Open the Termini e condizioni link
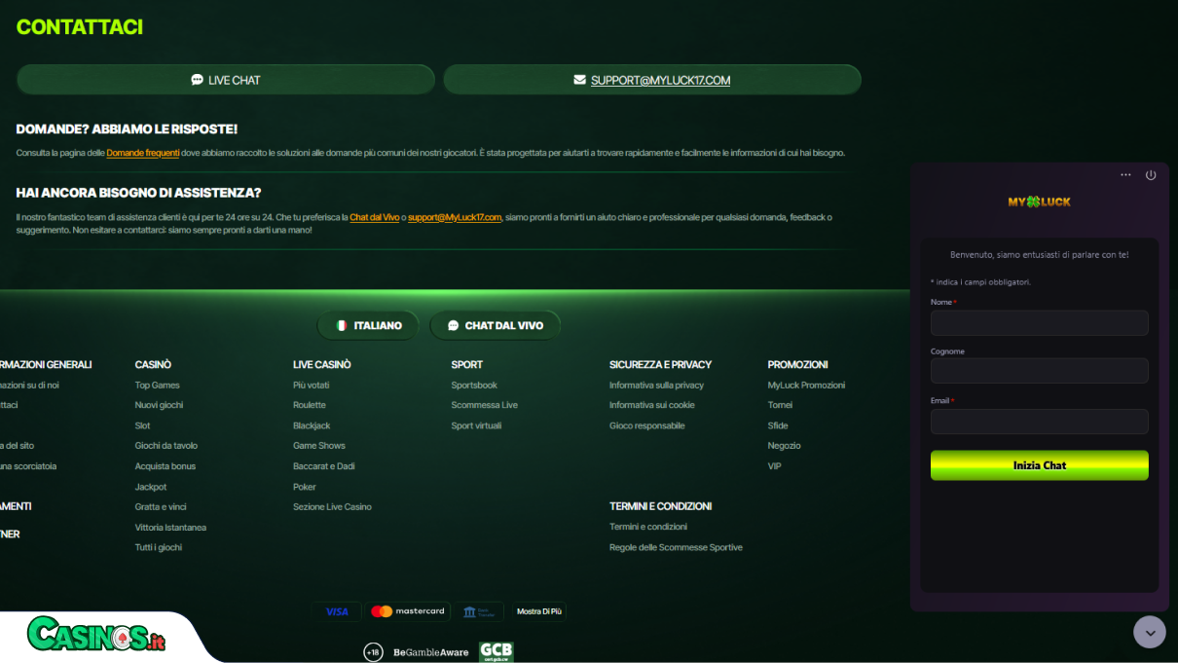1178x663 pixels. [648, 527]
